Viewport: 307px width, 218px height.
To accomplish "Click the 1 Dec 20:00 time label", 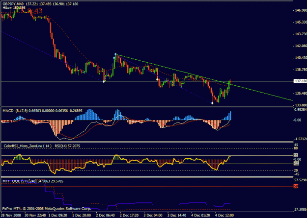I will click(x=82, y=215).
